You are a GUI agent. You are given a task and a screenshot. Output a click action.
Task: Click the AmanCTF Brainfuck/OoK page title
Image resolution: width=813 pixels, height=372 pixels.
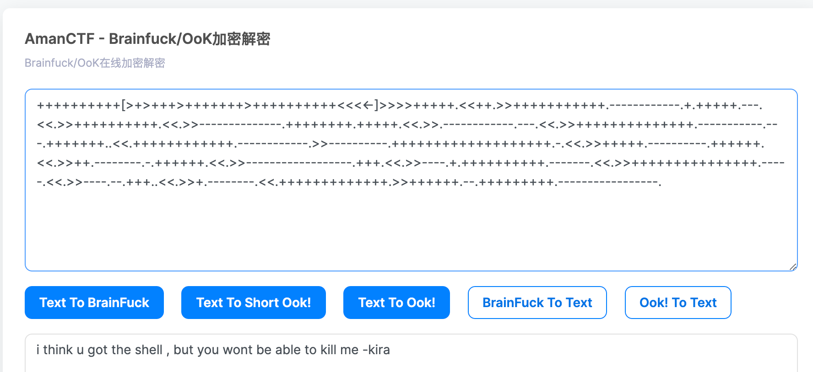click(147, 39)
